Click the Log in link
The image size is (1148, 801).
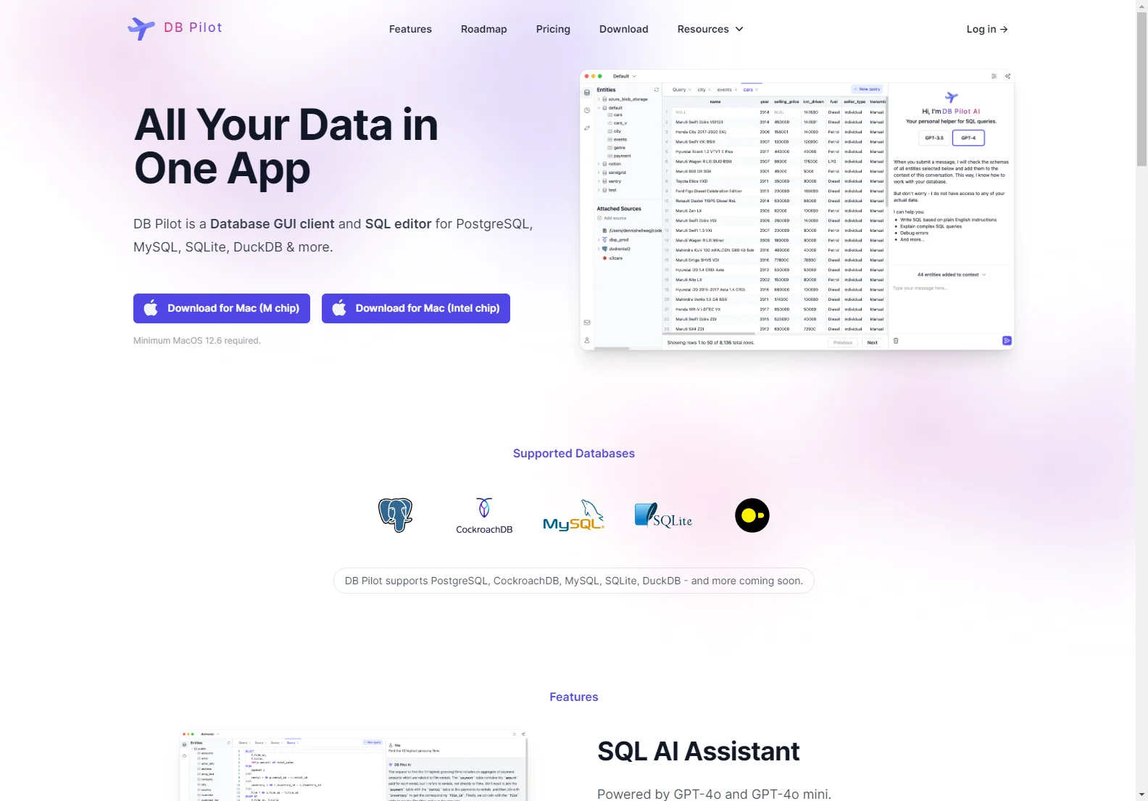987,29
